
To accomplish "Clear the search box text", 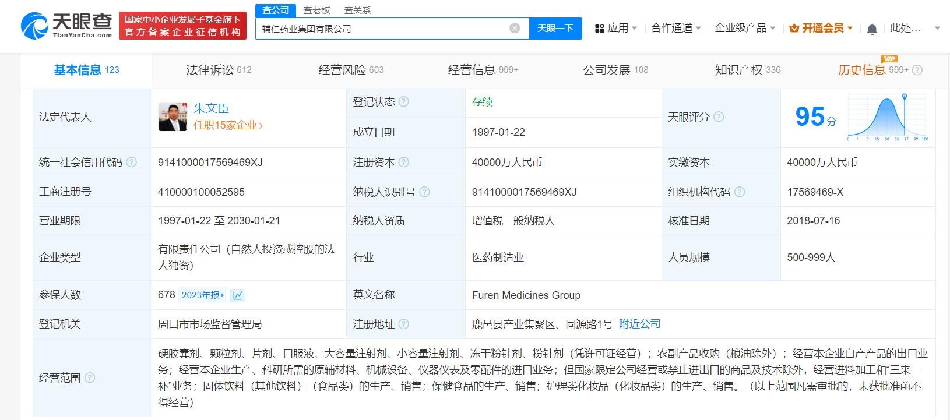I will [x=515, y=28].
